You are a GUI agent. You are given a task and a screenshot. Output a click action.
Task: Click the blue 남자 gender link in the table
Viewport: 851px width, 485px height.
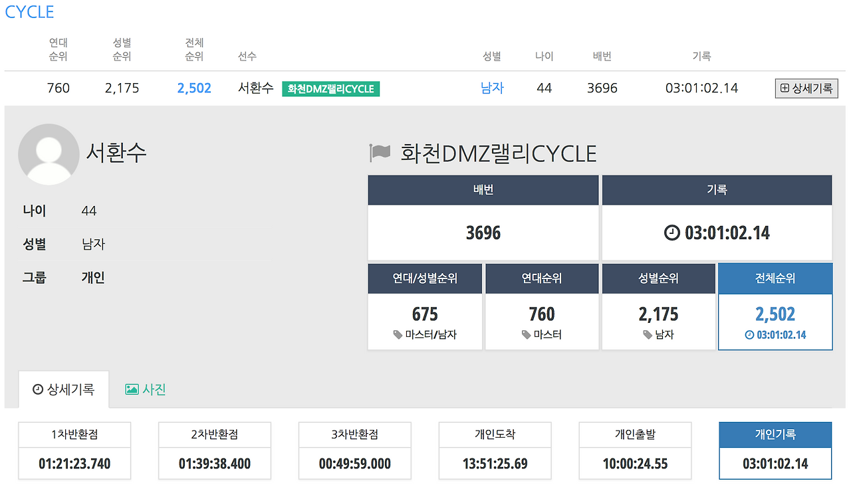492,88
